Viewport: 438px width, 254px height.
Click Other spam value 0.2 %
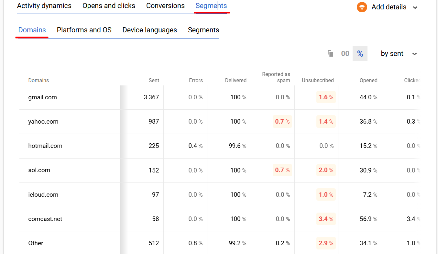pyautogui.click(x=283, y=243)
